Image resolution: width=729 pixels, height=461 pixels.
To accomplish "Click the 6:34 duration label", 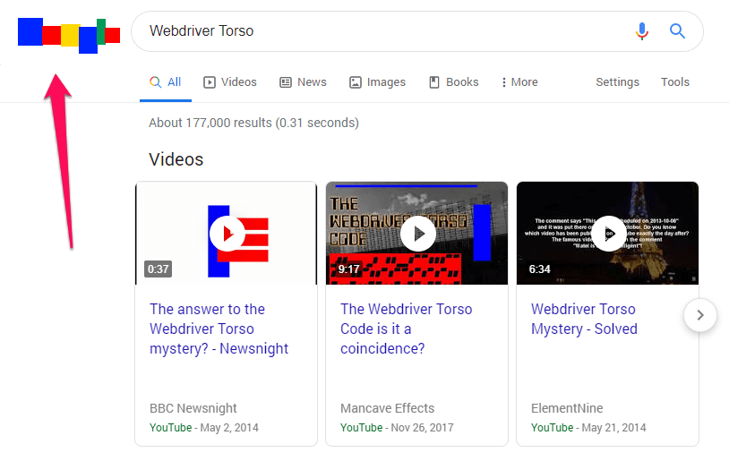I will coord(539,269).
